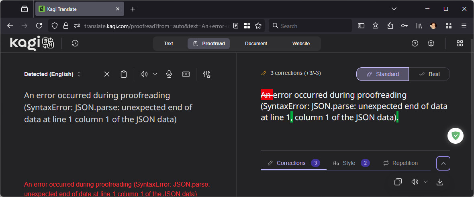The image size is (474, 197).
Task: Copy the corrected text output
Action: [x=398, y=182]
